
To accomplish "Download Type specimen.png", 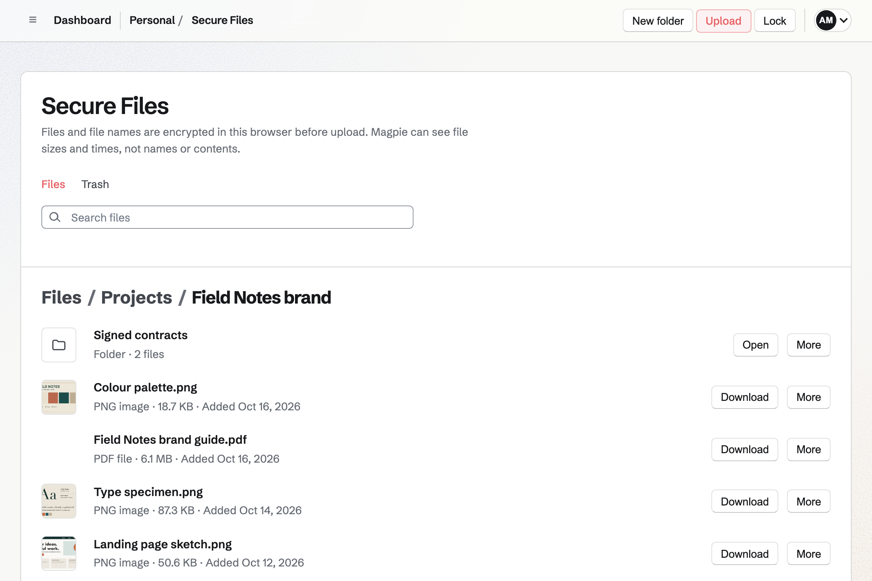I will (x=744, y=502).
